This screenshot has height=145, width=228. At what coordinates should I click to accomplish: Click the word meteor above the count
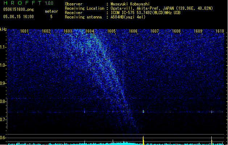pyautogui.click(x=51, y=11)
